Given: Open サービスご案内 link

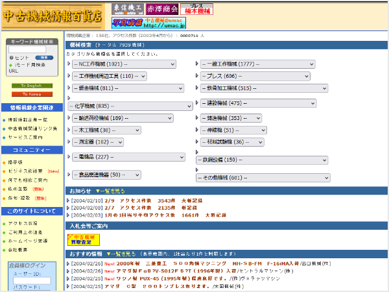Looking at the screenshot, I should coord(25,138).
